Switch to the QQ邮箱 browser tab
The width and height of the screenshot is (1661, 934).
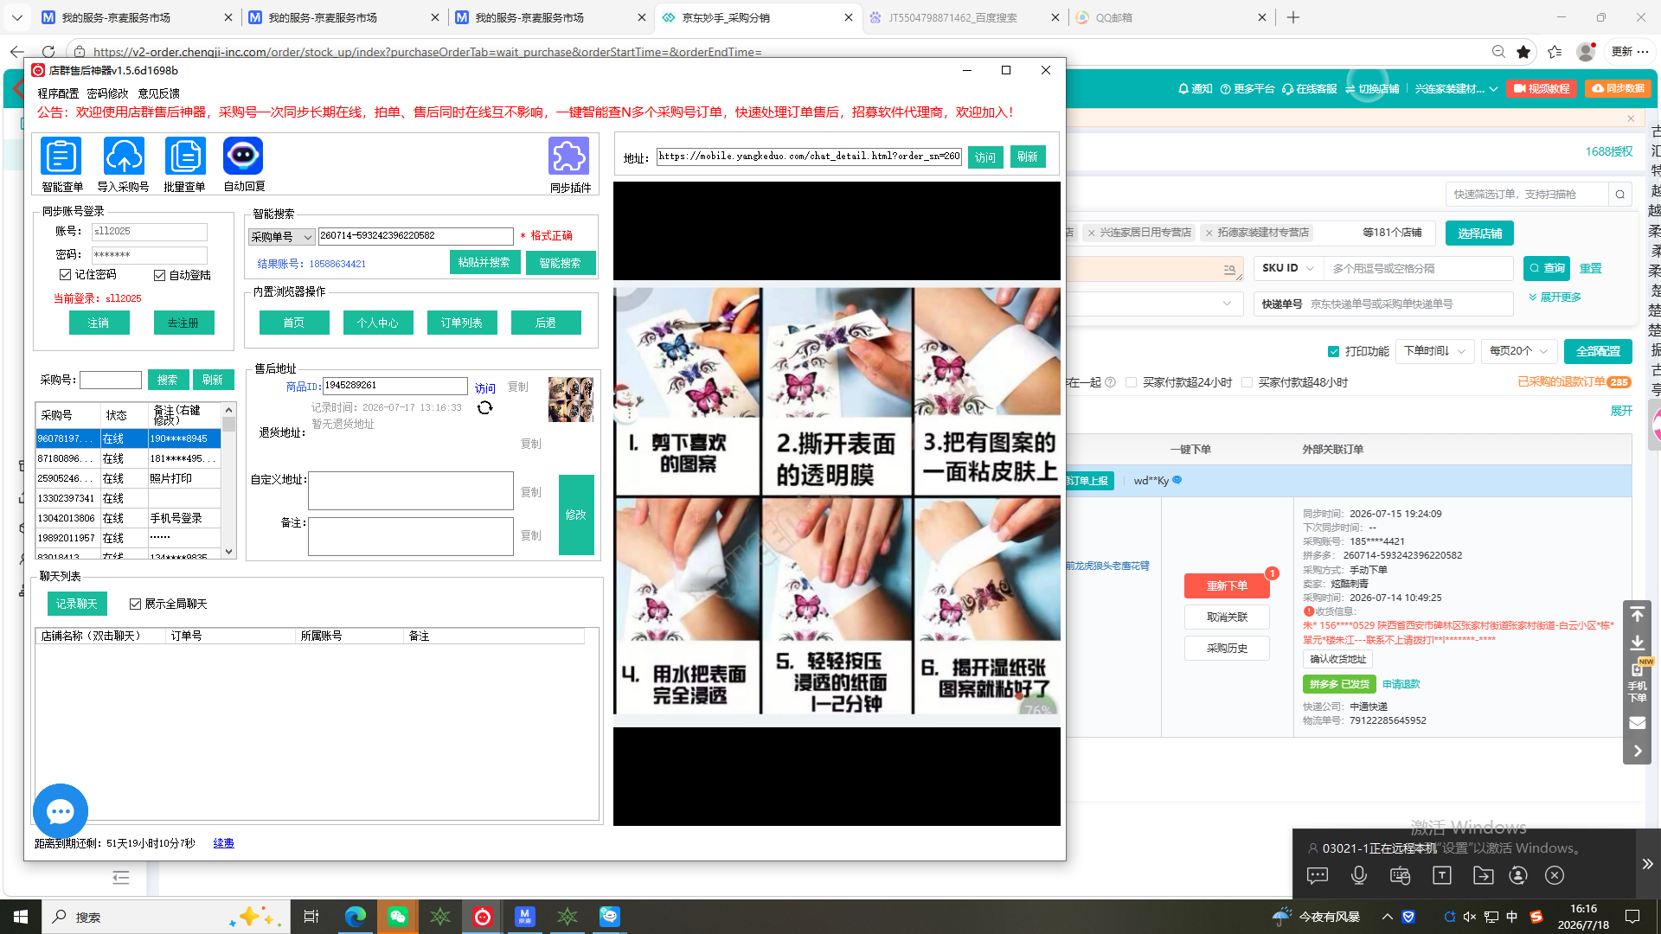point(1172,17)
